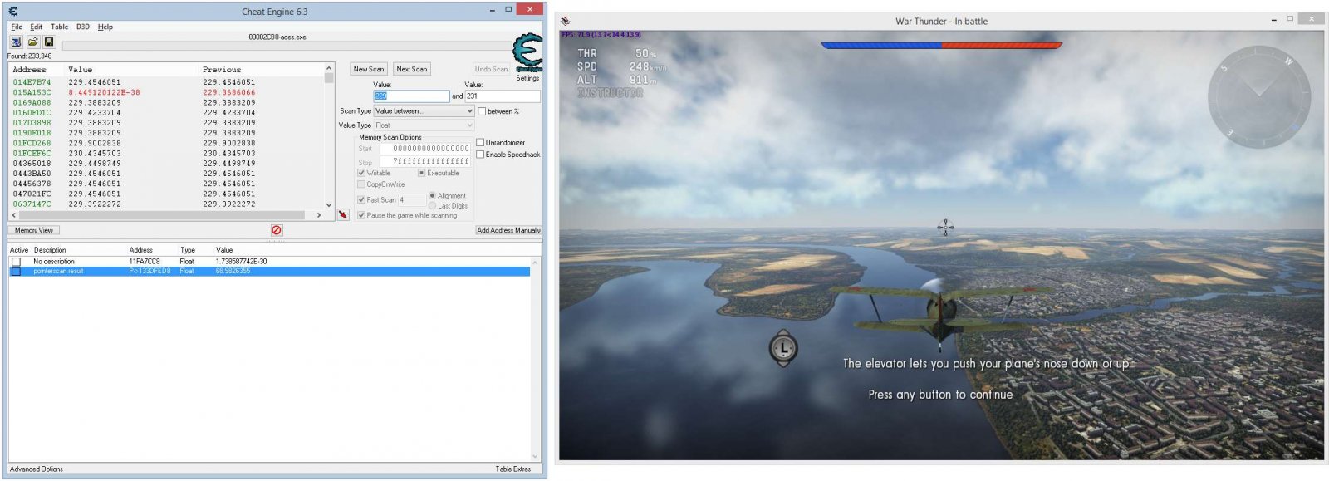Select result row with address 014E7B74
Image resolution: width=1329 pixels, height=481 pixels.
pos(167,82)
